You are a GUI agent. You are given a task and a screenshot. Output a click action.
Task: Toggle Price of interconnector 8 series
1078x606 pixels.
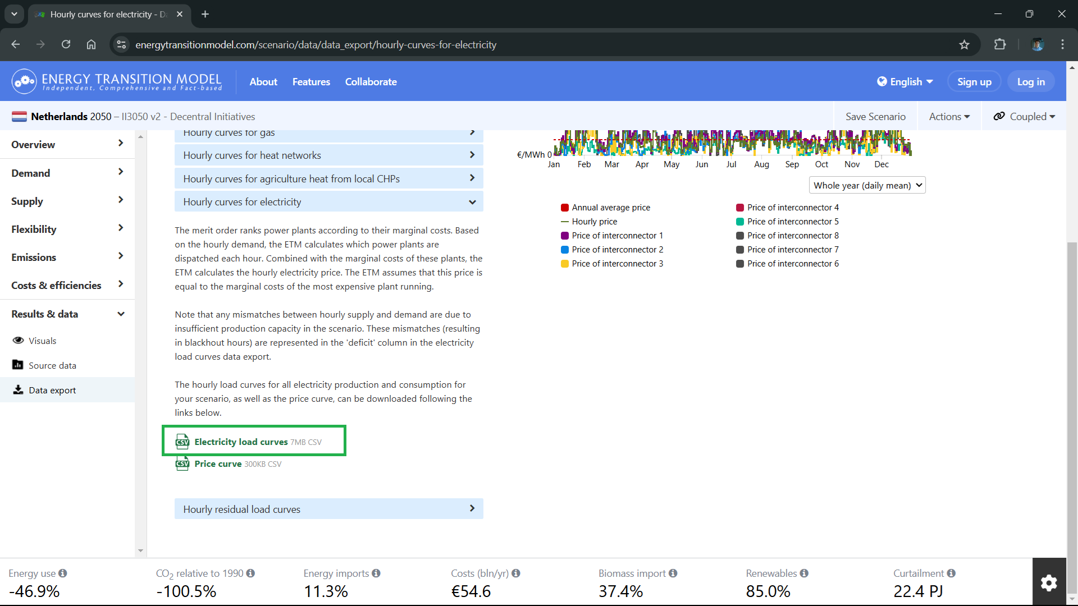[x=788, y=236]
